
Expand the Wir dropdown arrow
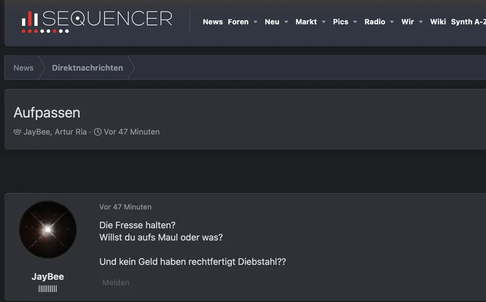click(421, 22)
